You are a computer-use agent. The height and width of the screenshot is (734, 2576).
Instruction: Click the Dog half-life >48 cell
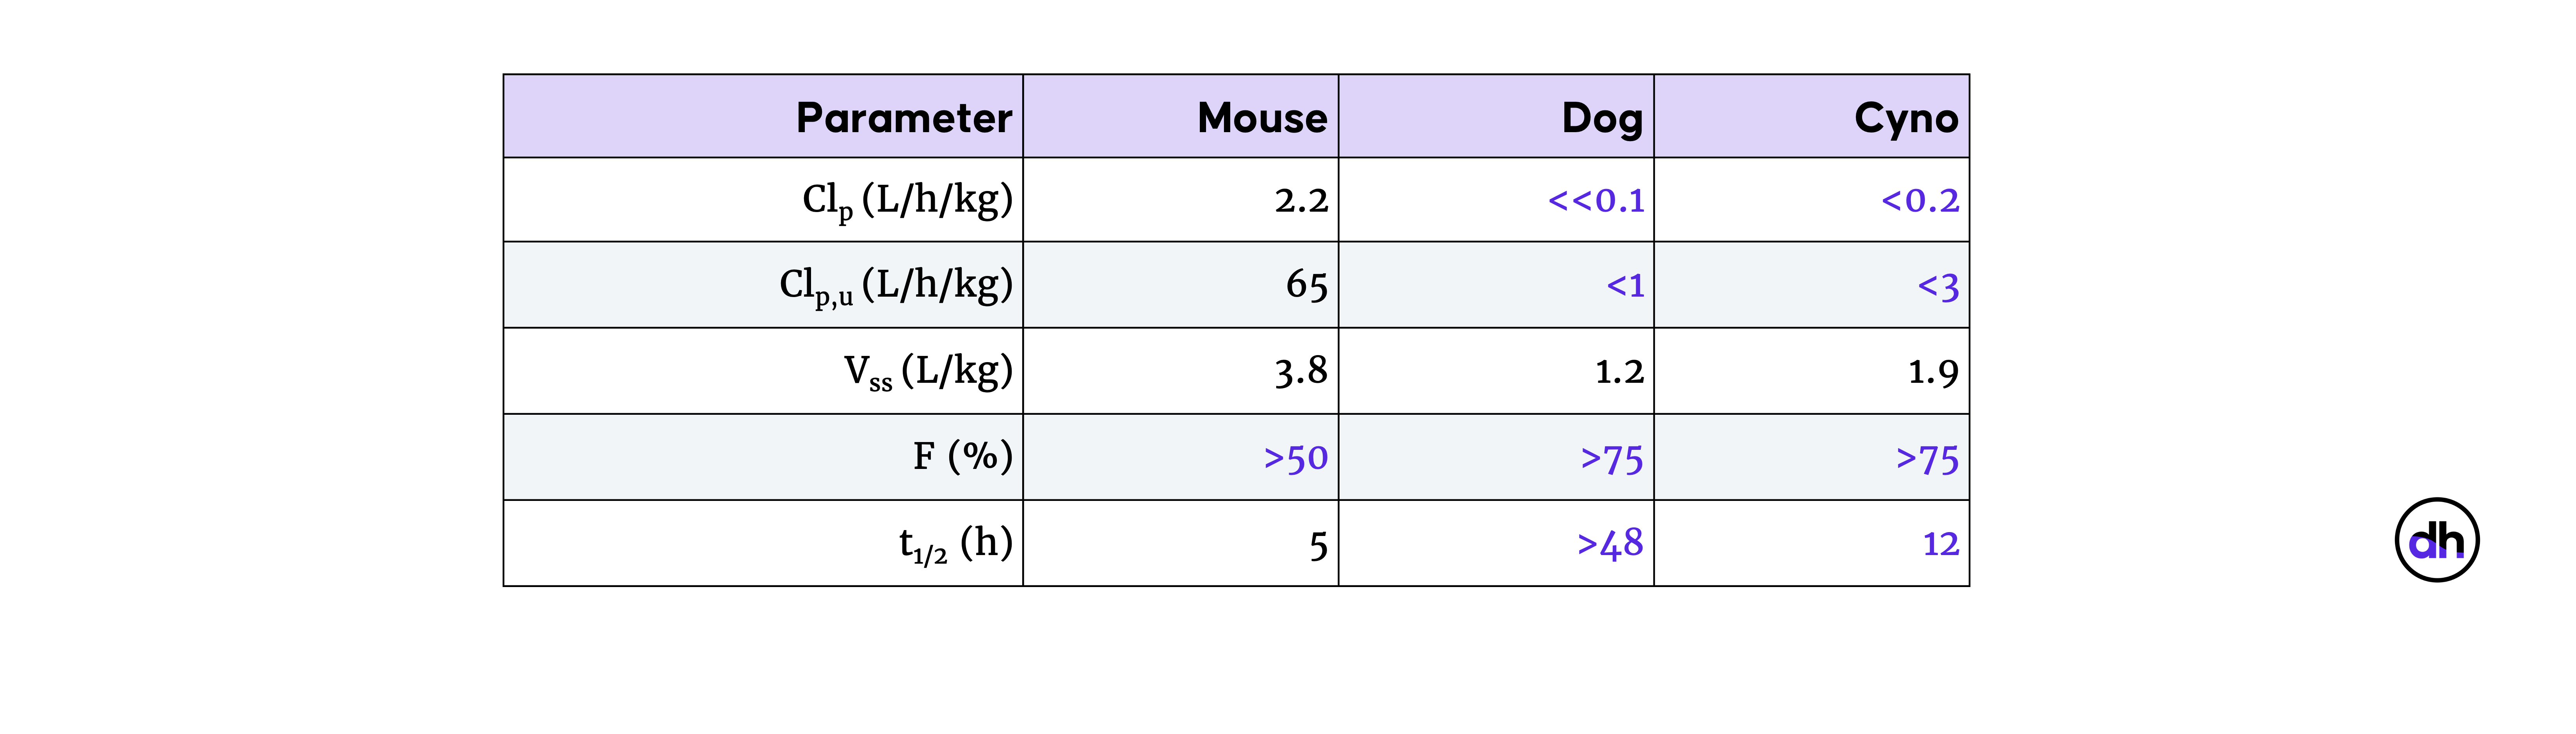1610,544
